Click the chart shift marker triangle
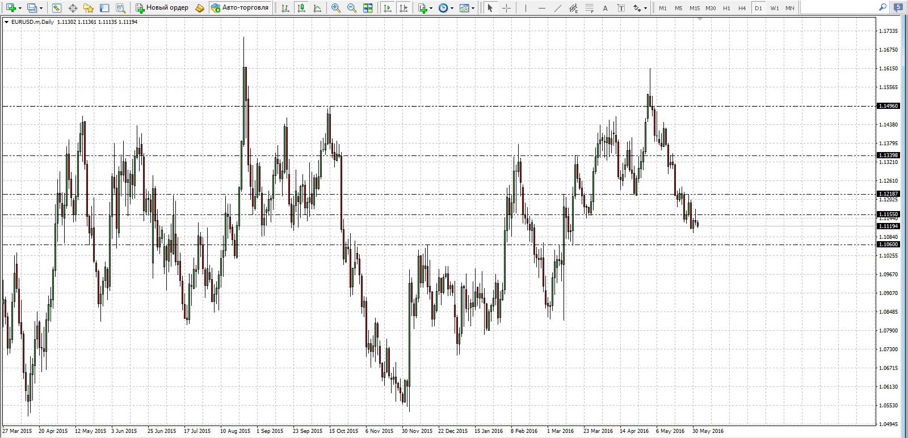This screenshot has height=438, width=908. coord(700,19)
